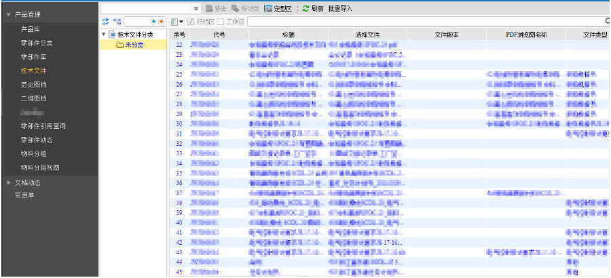Open 零部件分类 in the sidebar
611x278 pixels.
pyautogui.click(x=37, y=43)
